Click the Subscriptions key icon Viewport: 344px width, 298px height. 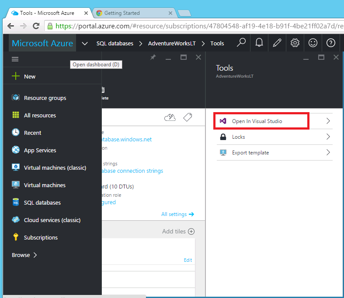click(x=16, y=237)
